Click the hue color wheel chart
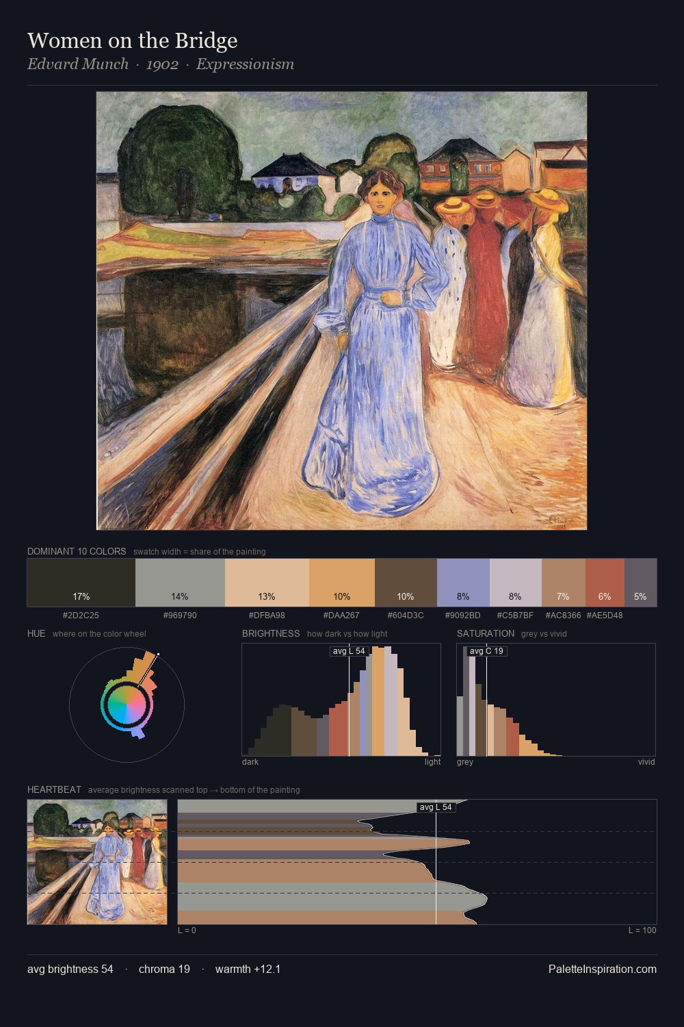The height and width of the screenshot is (1027, 684). click(127, 705)
